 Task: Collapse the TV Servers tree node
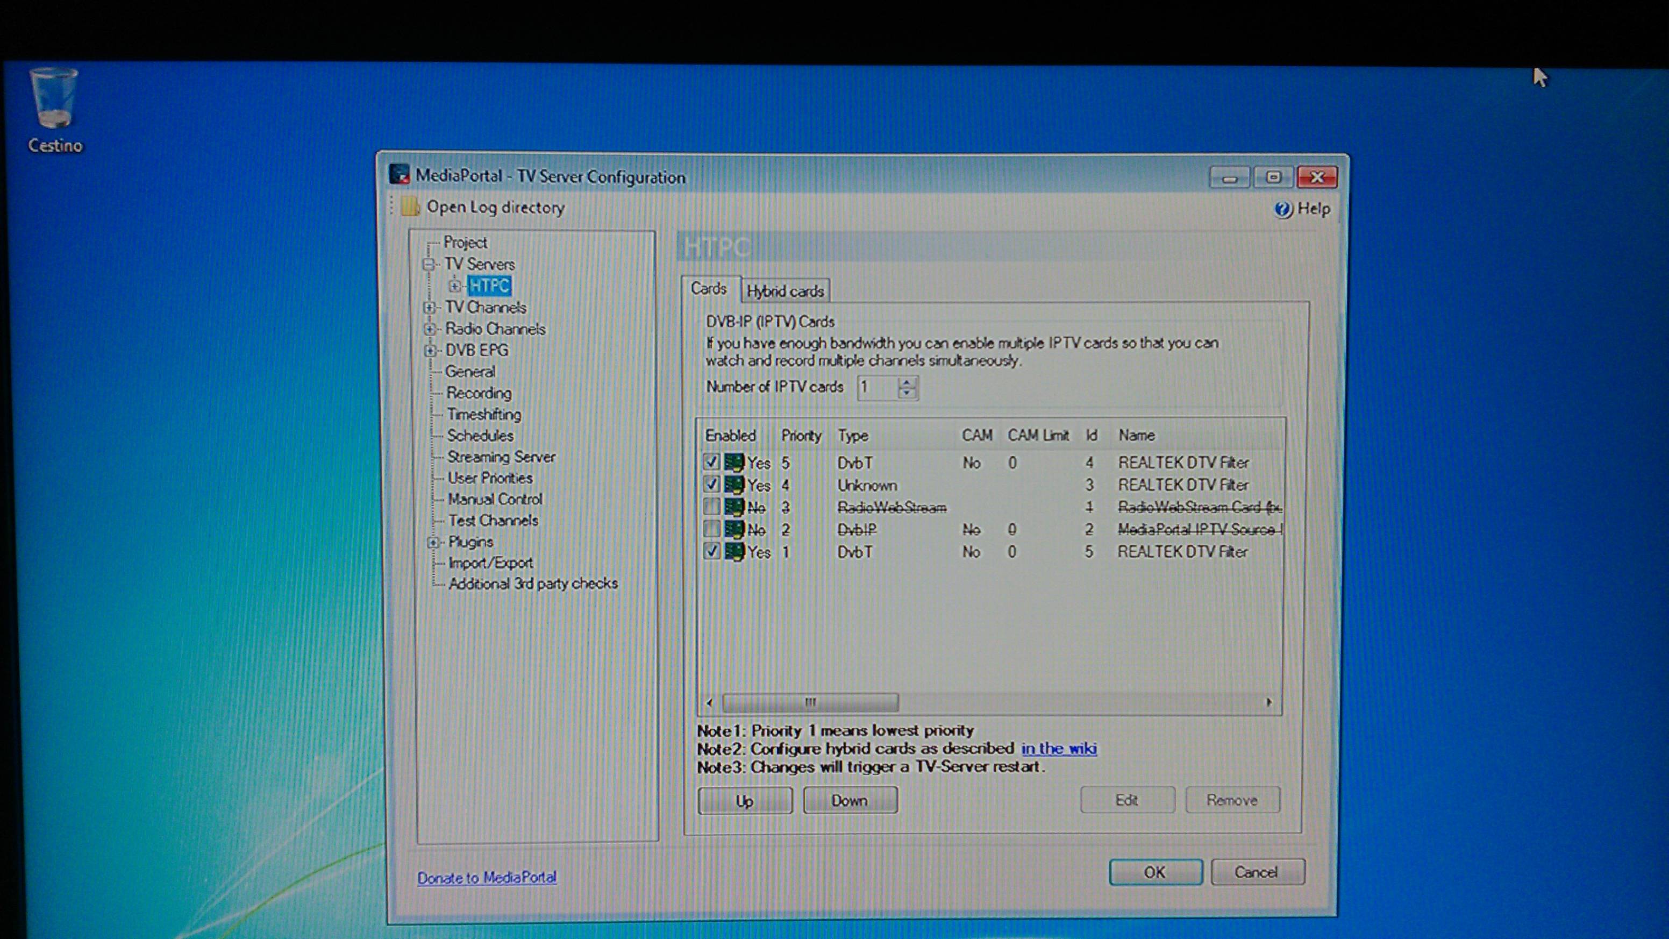click(x=428, y=265)
